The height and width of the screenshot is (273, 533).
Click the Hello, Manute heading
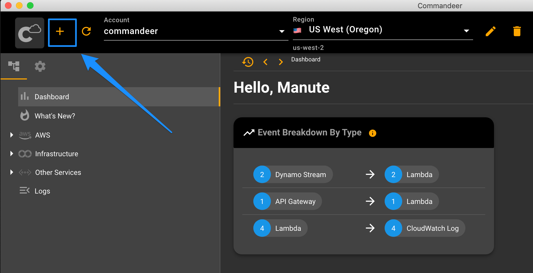coord(281,87)
